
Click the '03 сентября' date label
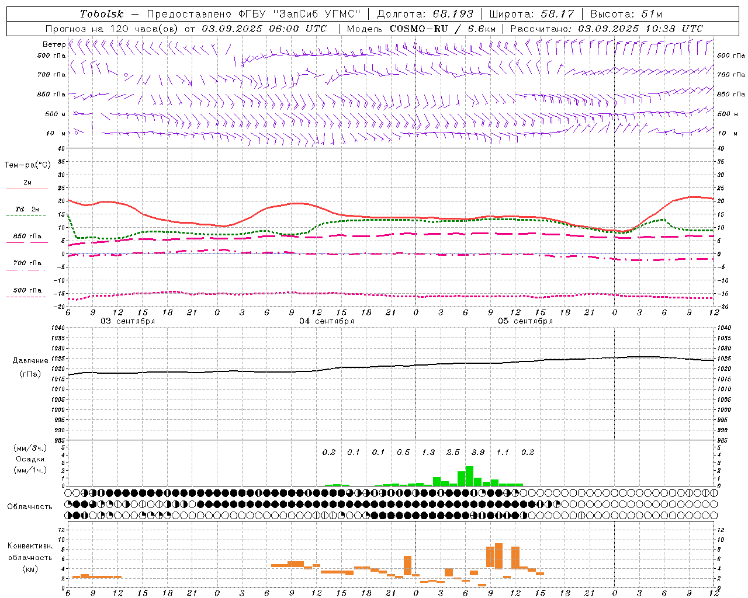point(128,321)
